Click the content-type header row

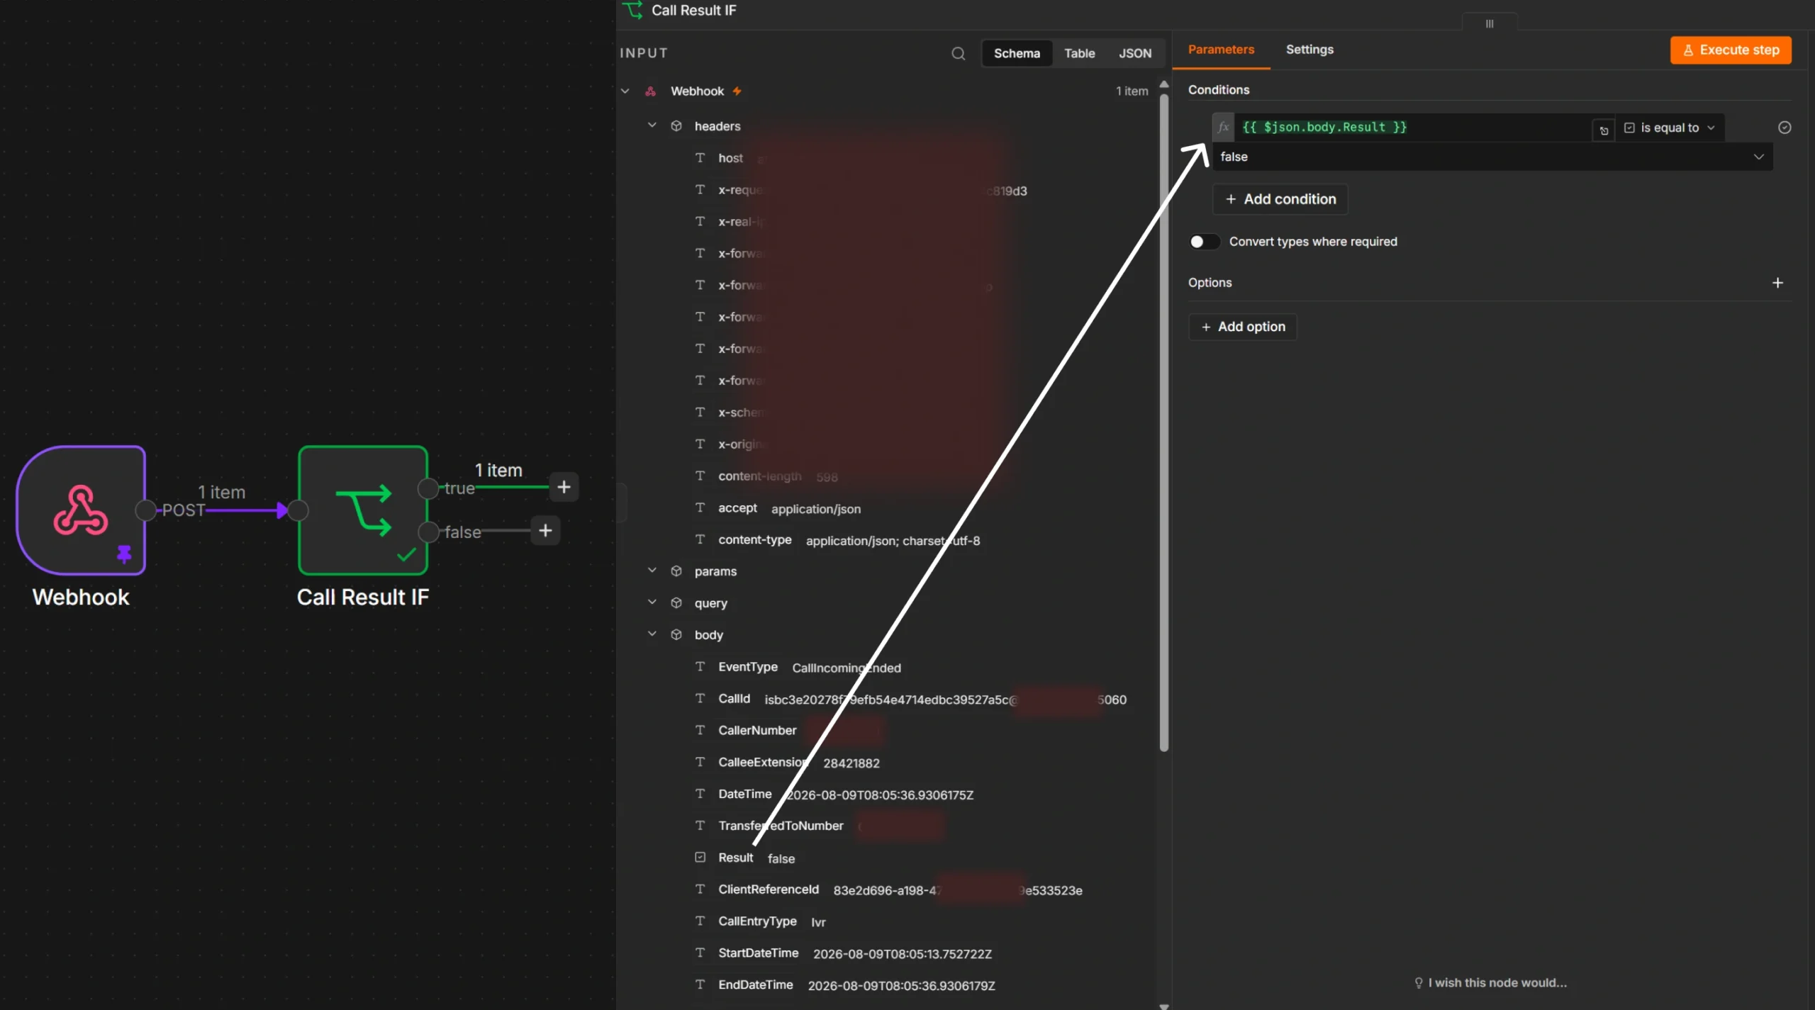pos(837,540)
